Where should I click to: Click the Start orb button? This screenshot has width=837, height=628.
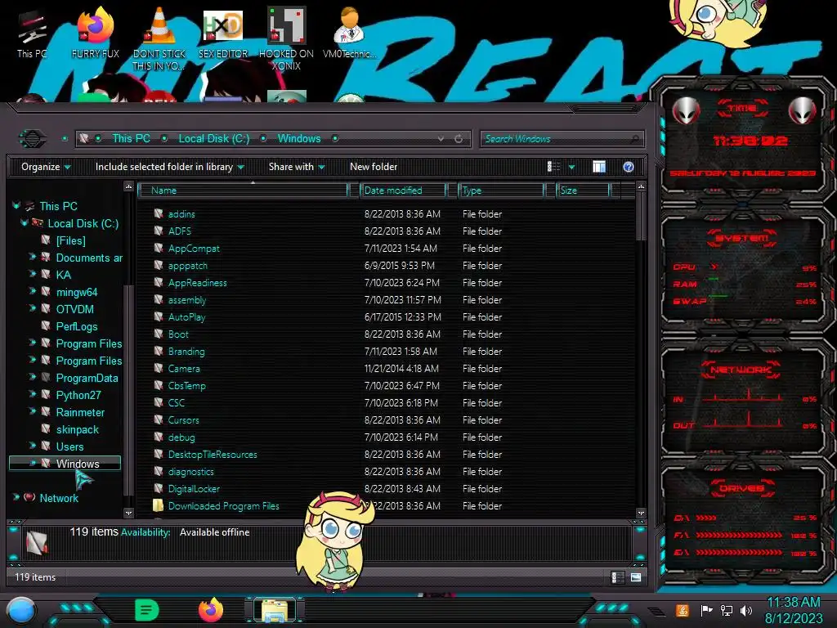21,611
